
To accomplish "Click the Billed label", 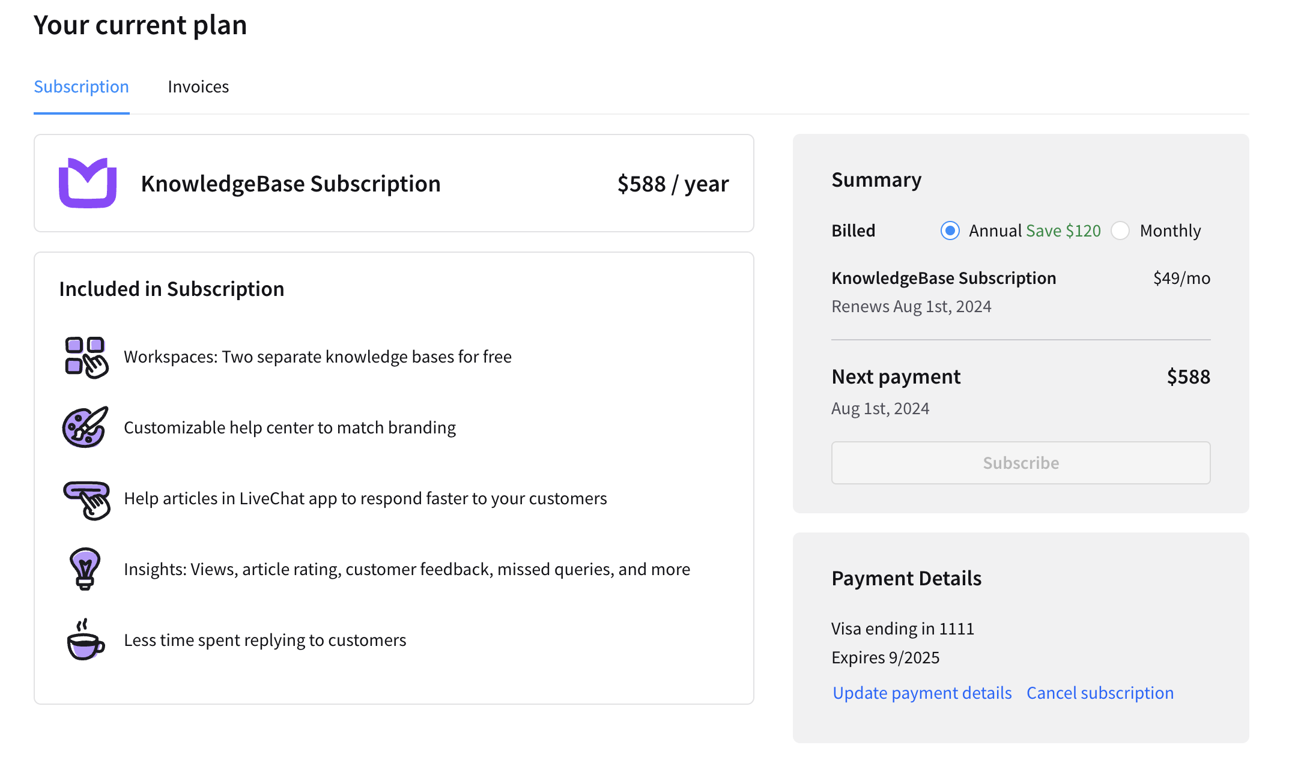I will tap(853, 231).
